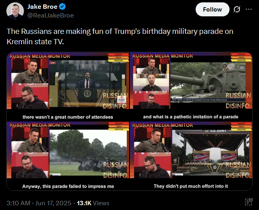259x210 pixels.
Task: Click the U.S. ARMY banner in stage image
Action: [216, 131]
